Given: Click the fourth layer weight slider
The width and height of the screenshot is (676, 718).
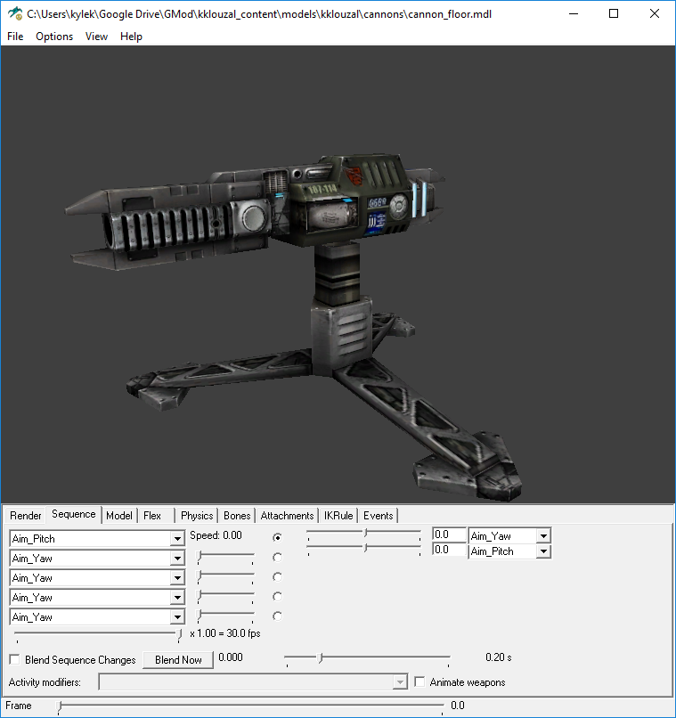Looking at the screenshot, I should click(225, 597).
